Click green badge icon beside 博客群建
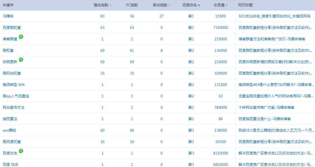 [21, 37]
